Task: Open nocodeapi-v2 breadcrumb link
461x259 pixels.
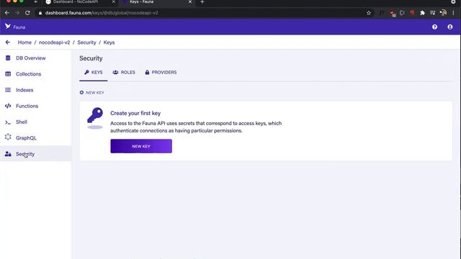Action: click(x=55, y=42)
